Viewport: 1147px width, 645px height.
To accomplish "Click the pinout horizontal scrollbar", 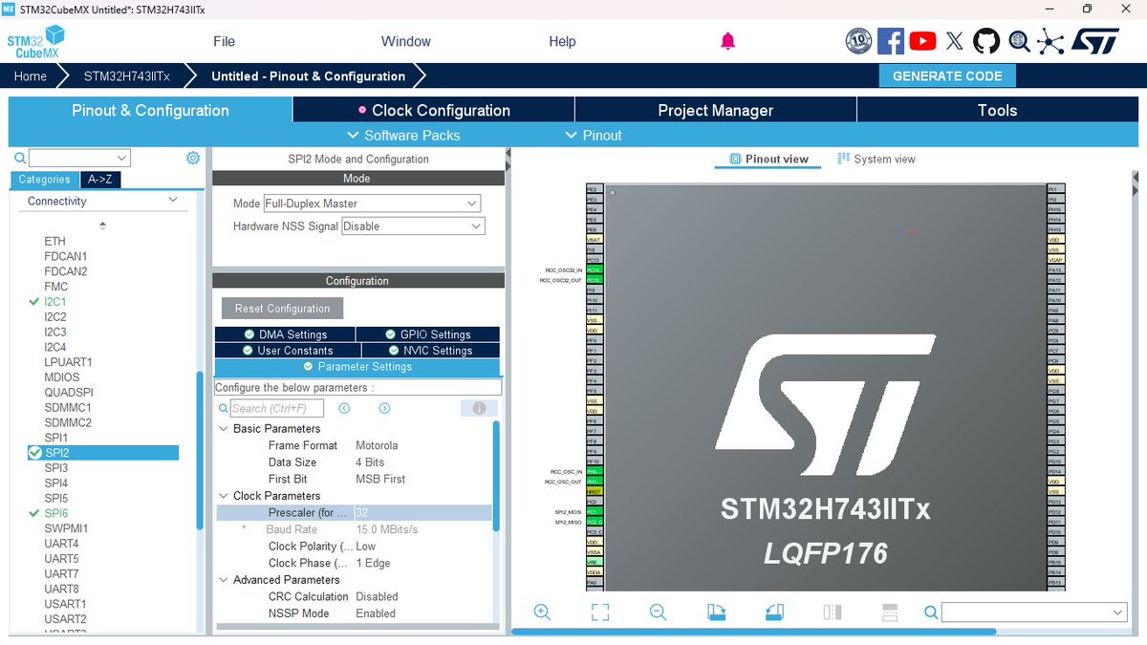I will click(754, 632).
